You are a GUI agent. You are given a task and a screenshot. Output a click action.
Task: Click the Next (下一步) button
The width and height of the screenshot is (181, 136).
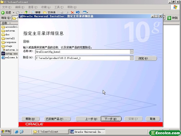109,119
